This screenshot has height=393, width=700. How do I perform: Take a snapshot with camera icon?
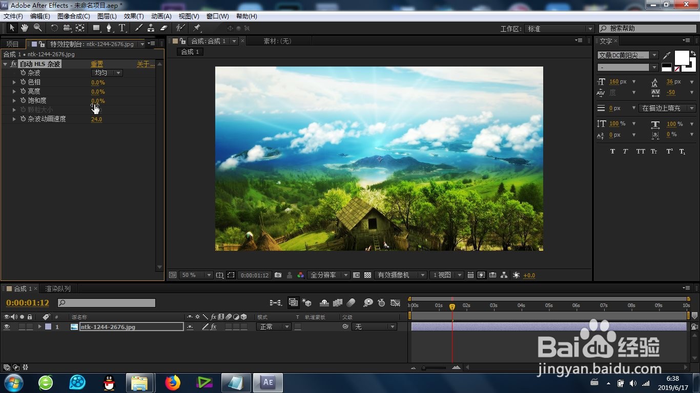click(x=278, y=275)
